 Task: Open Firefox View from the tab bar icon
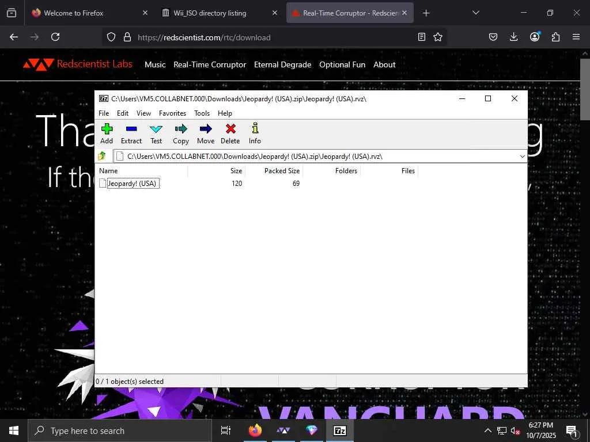point(12,13)
